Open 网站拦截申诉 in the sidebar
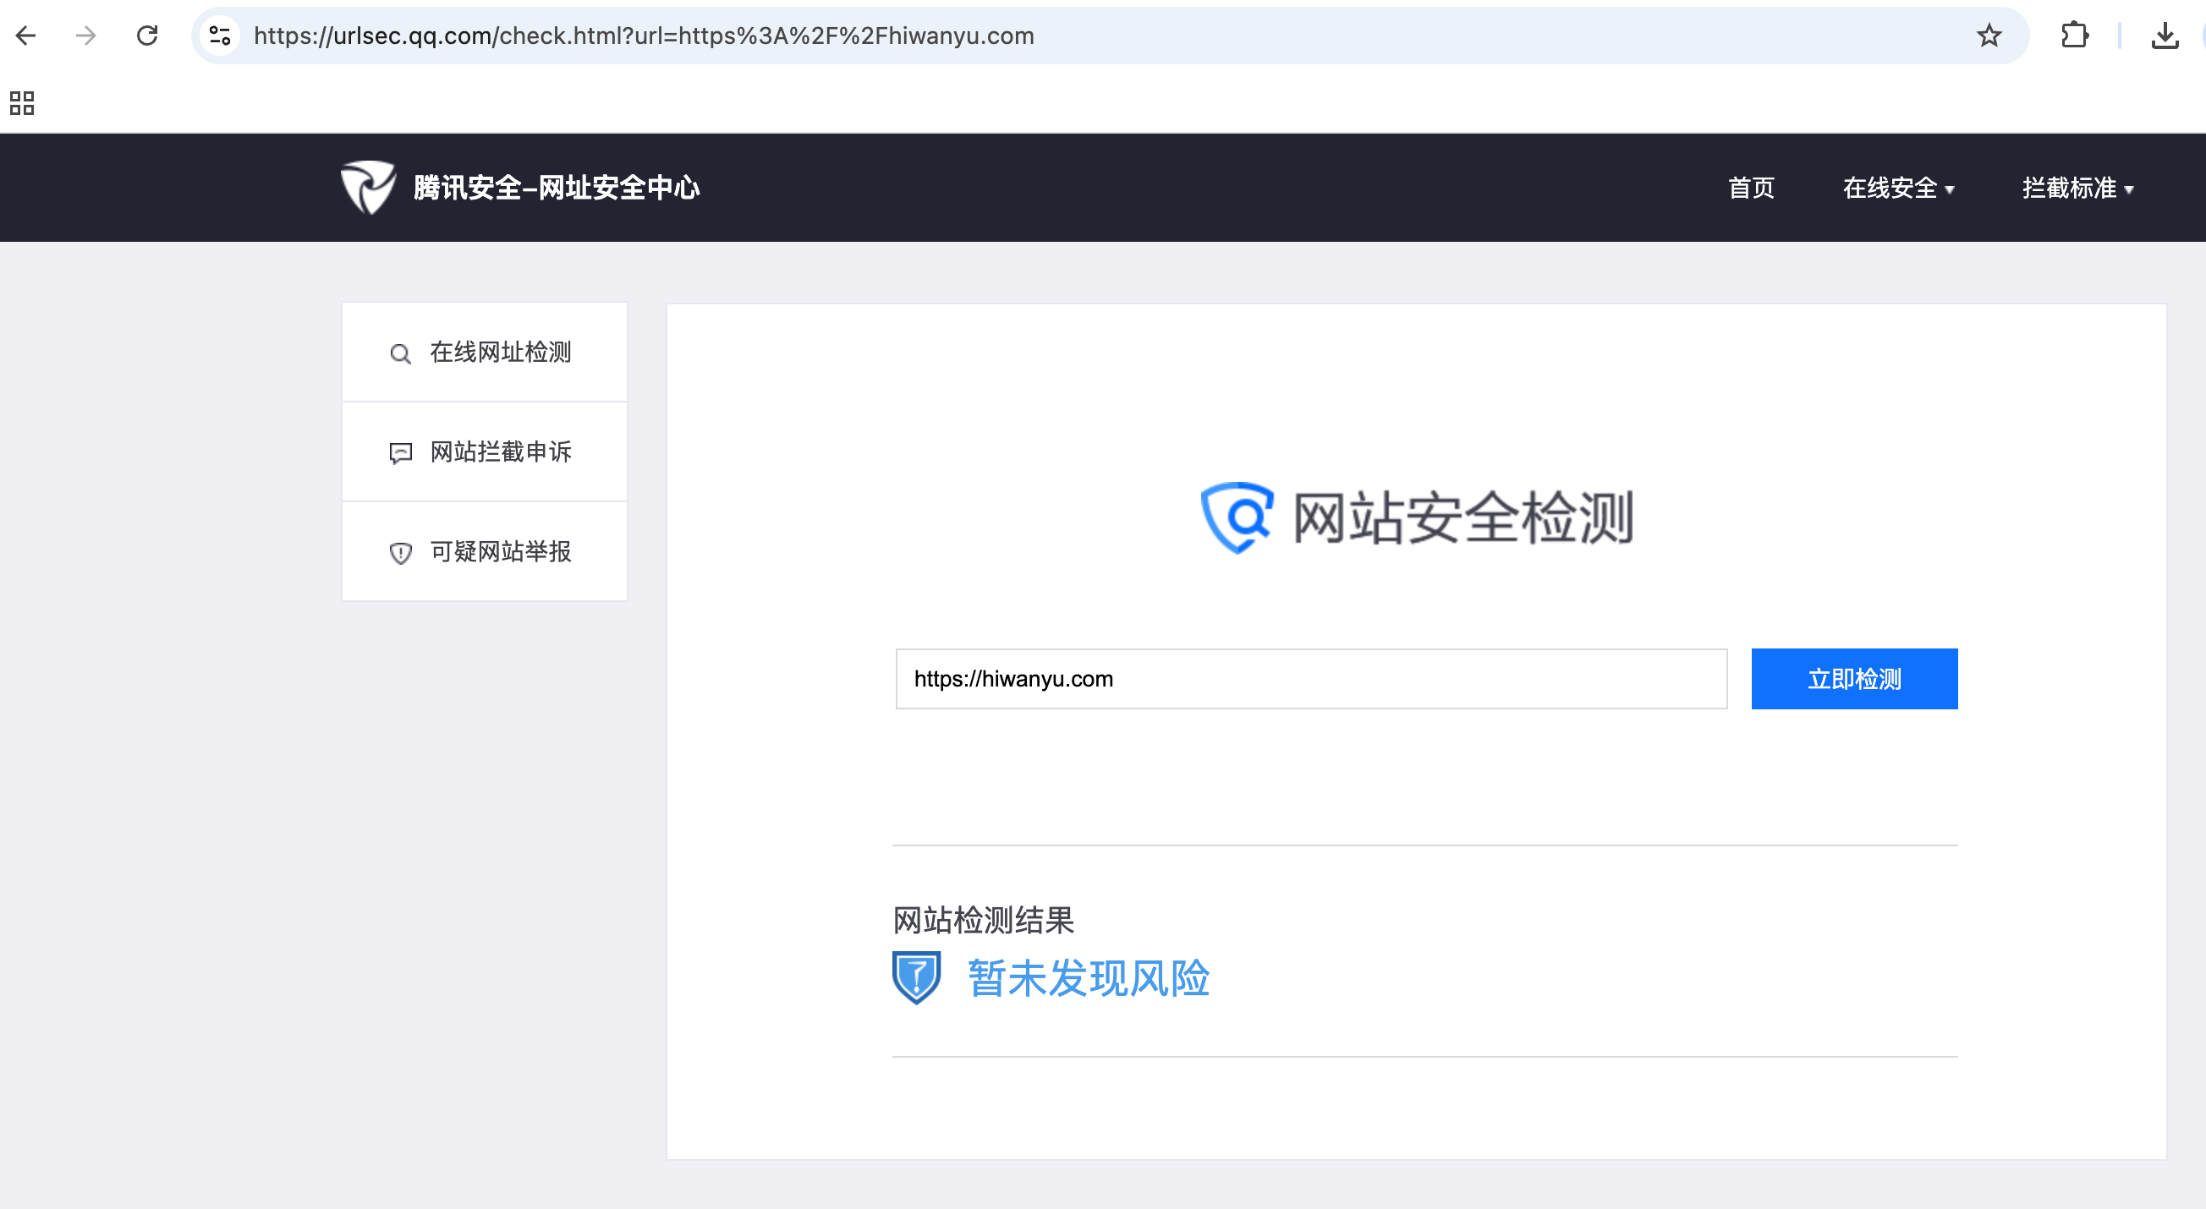The image size is (2206, 1209). click(485, 451)
